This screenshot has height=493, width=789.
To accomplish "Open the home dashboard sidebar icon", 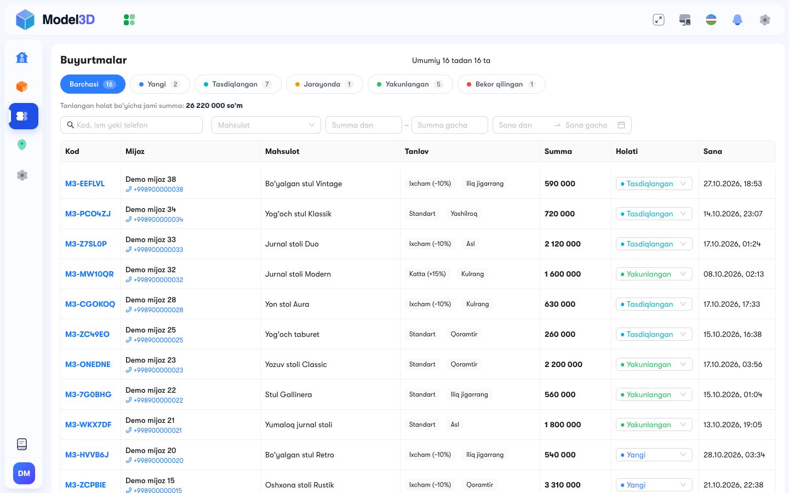I will 22,58.
